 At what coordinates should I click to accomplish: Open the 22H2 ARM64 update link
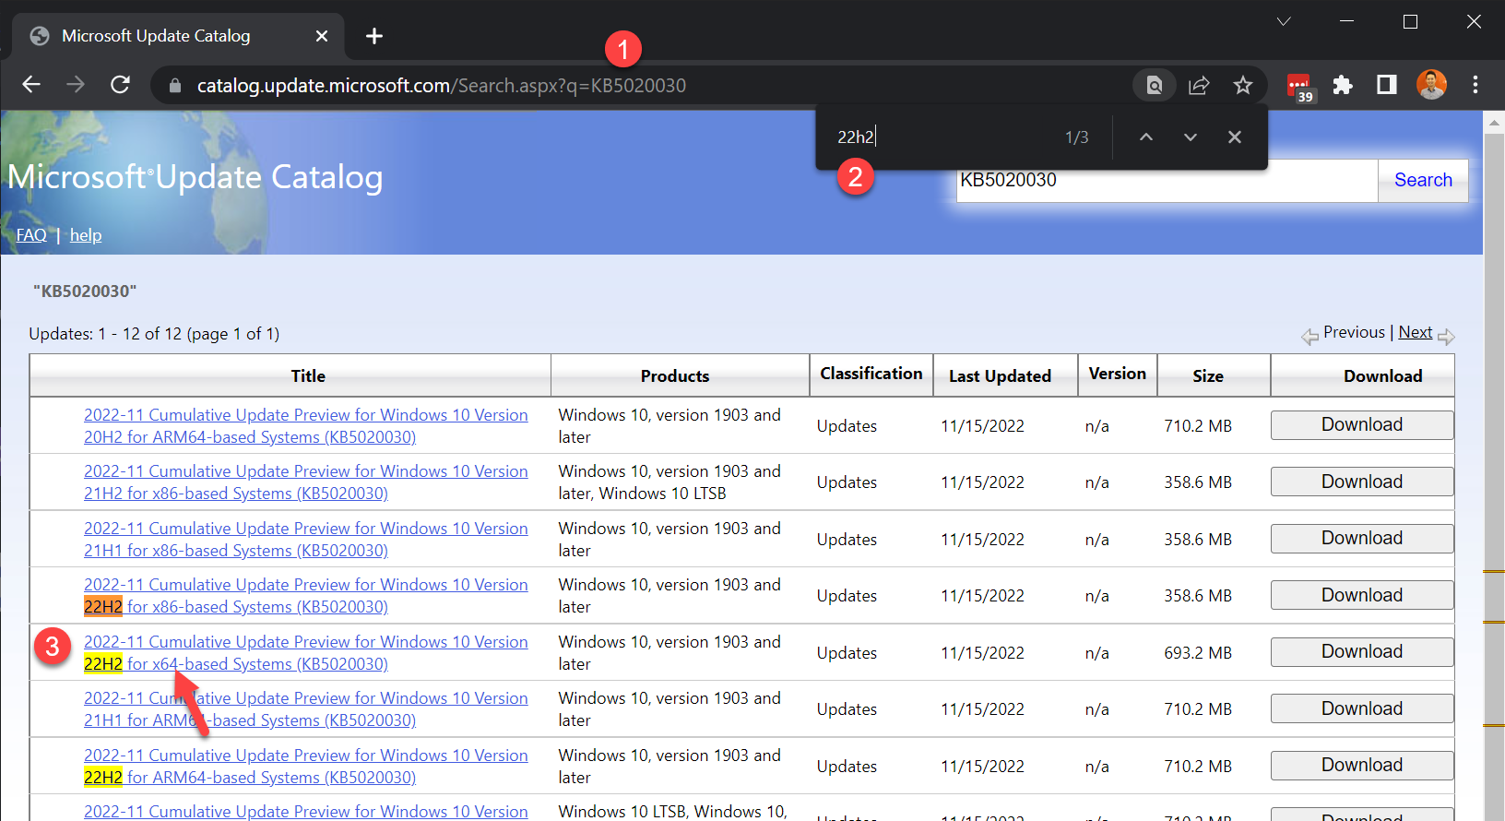pos(306,767)
